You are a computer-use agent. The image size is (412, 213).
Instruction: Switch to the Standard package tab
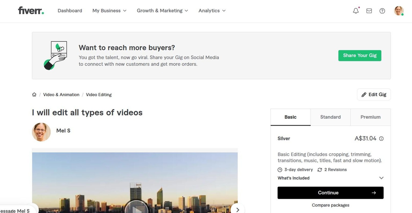[x=330, y=117]
